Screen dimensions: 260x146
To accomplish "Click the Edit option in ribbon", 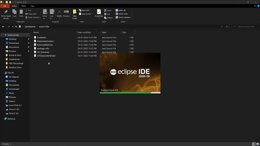I will [107, 14].
